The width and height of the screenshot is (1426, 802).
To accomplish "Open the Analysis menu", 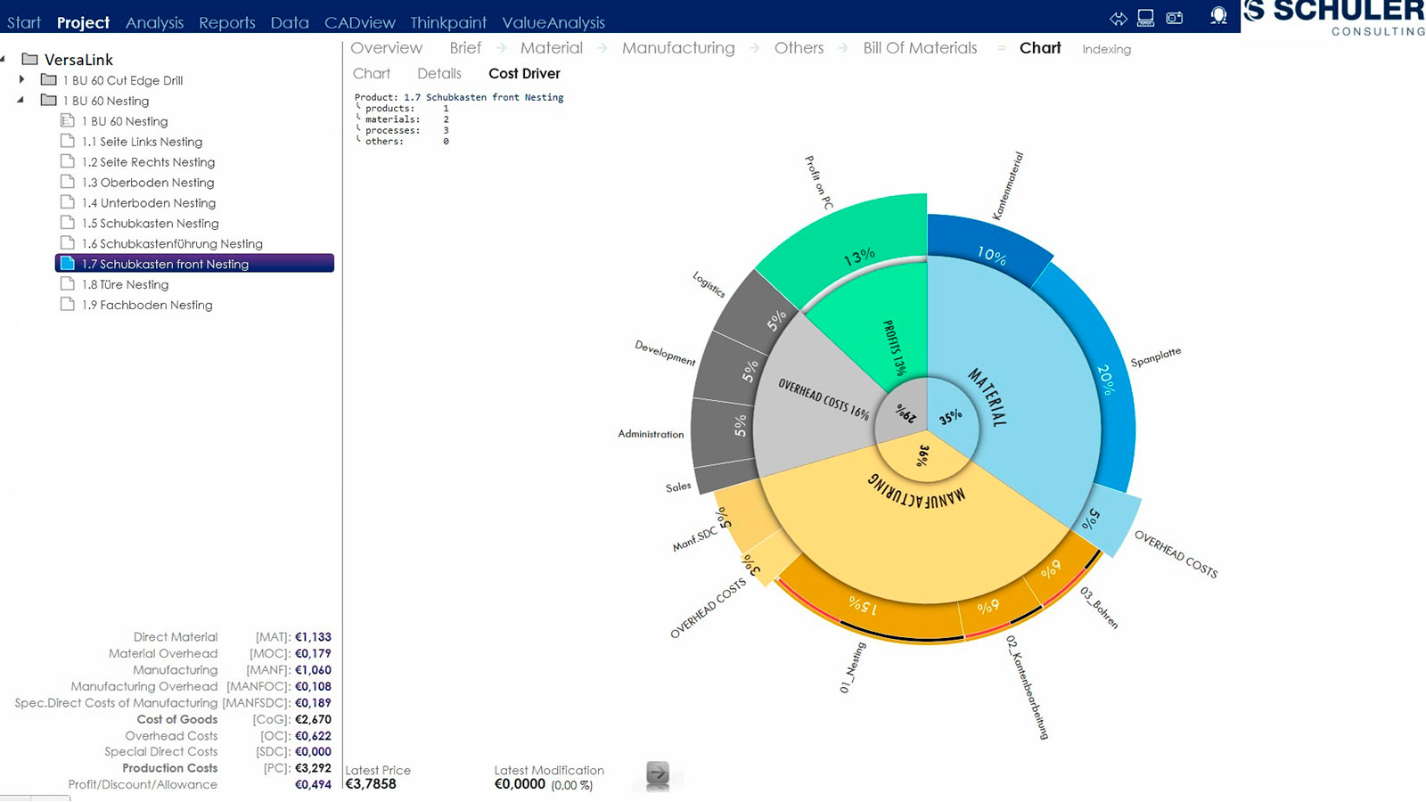I will pyautogui.click(x=154, y=22).
